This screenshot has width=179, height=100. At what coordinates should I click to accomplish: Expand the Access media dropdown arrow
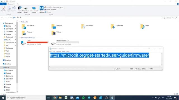22,12
